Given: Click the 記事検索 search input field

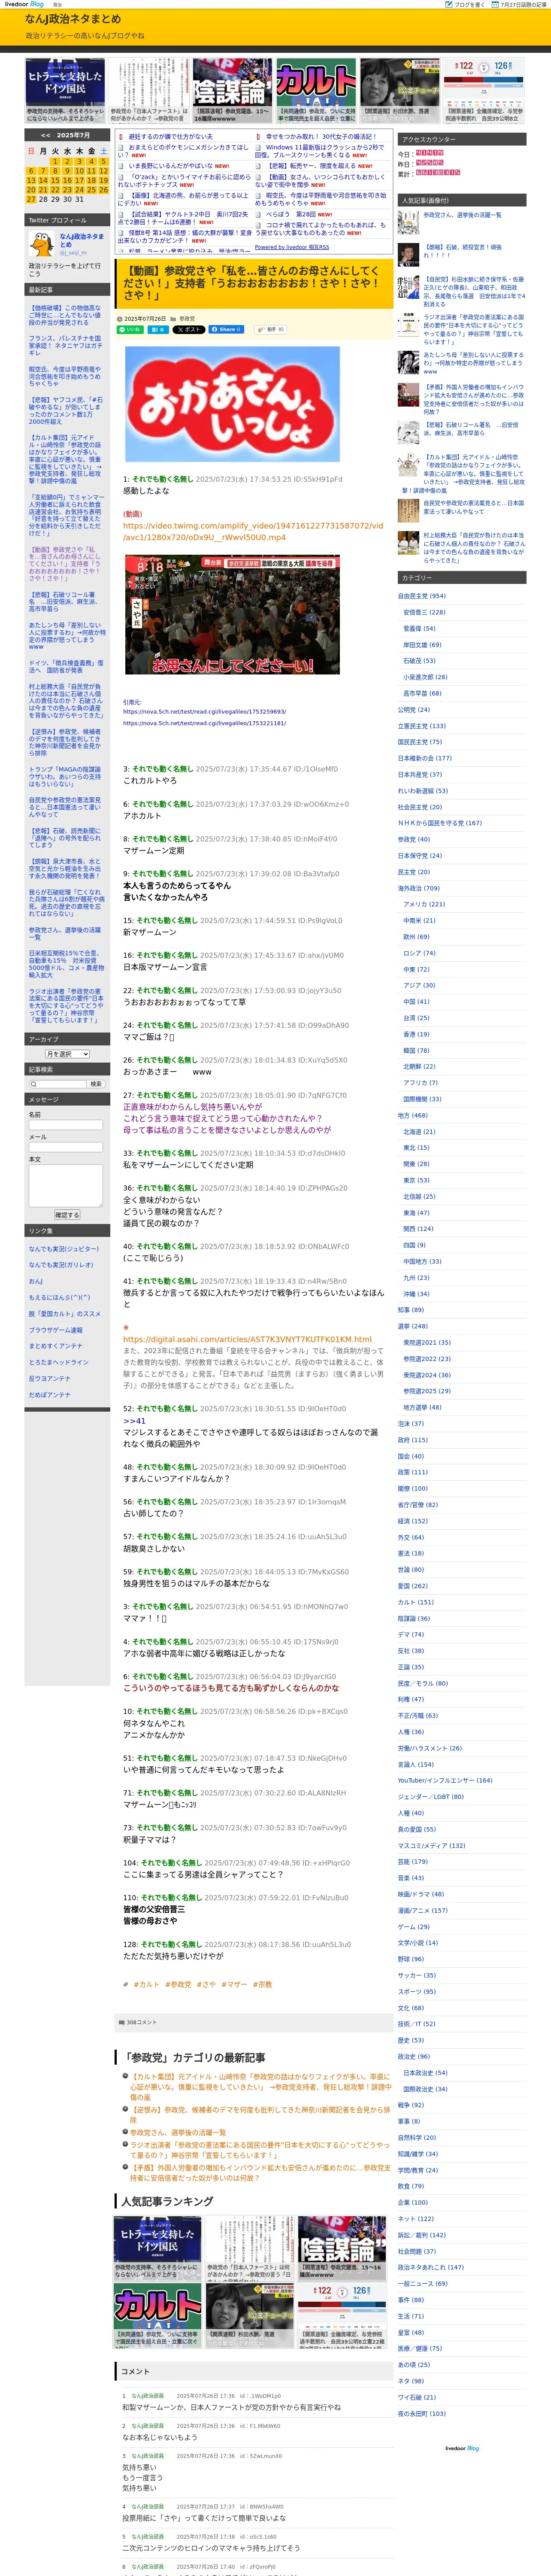Looking at the screenshot, I should [x=57, y=1084].
